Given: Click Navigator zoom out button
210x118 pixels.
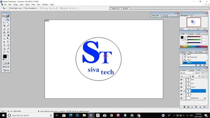Looking at the screenshot, I should coord(190,29).
